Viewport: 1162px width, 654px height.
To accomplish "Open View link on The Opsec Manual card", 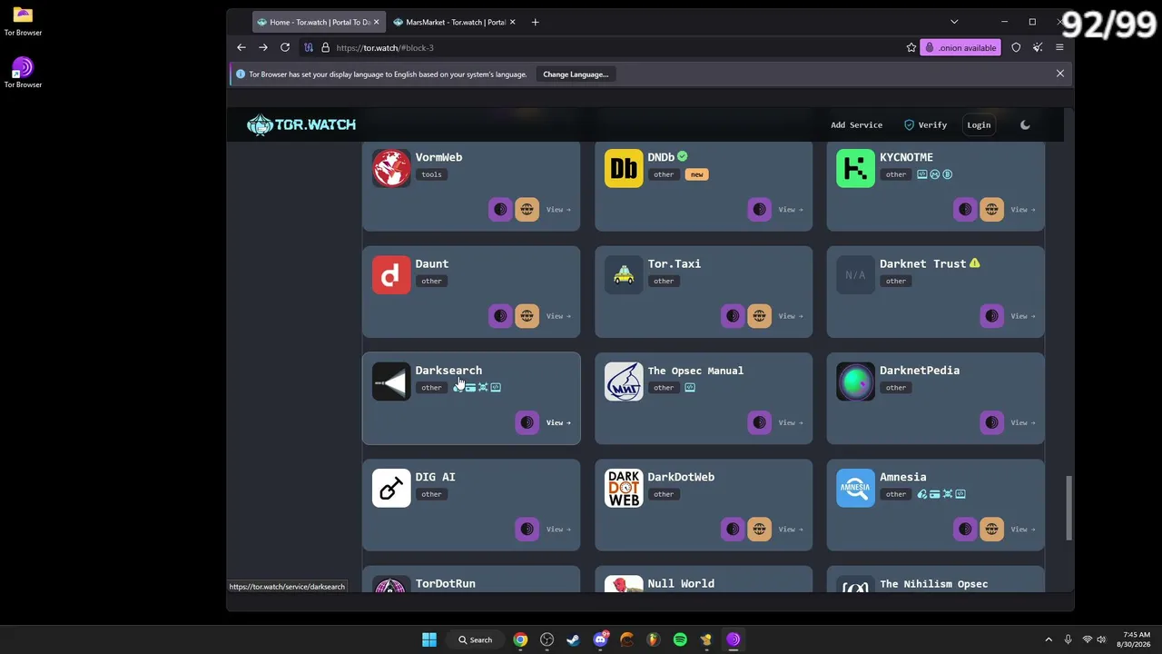I will click(x=791, y=422).
